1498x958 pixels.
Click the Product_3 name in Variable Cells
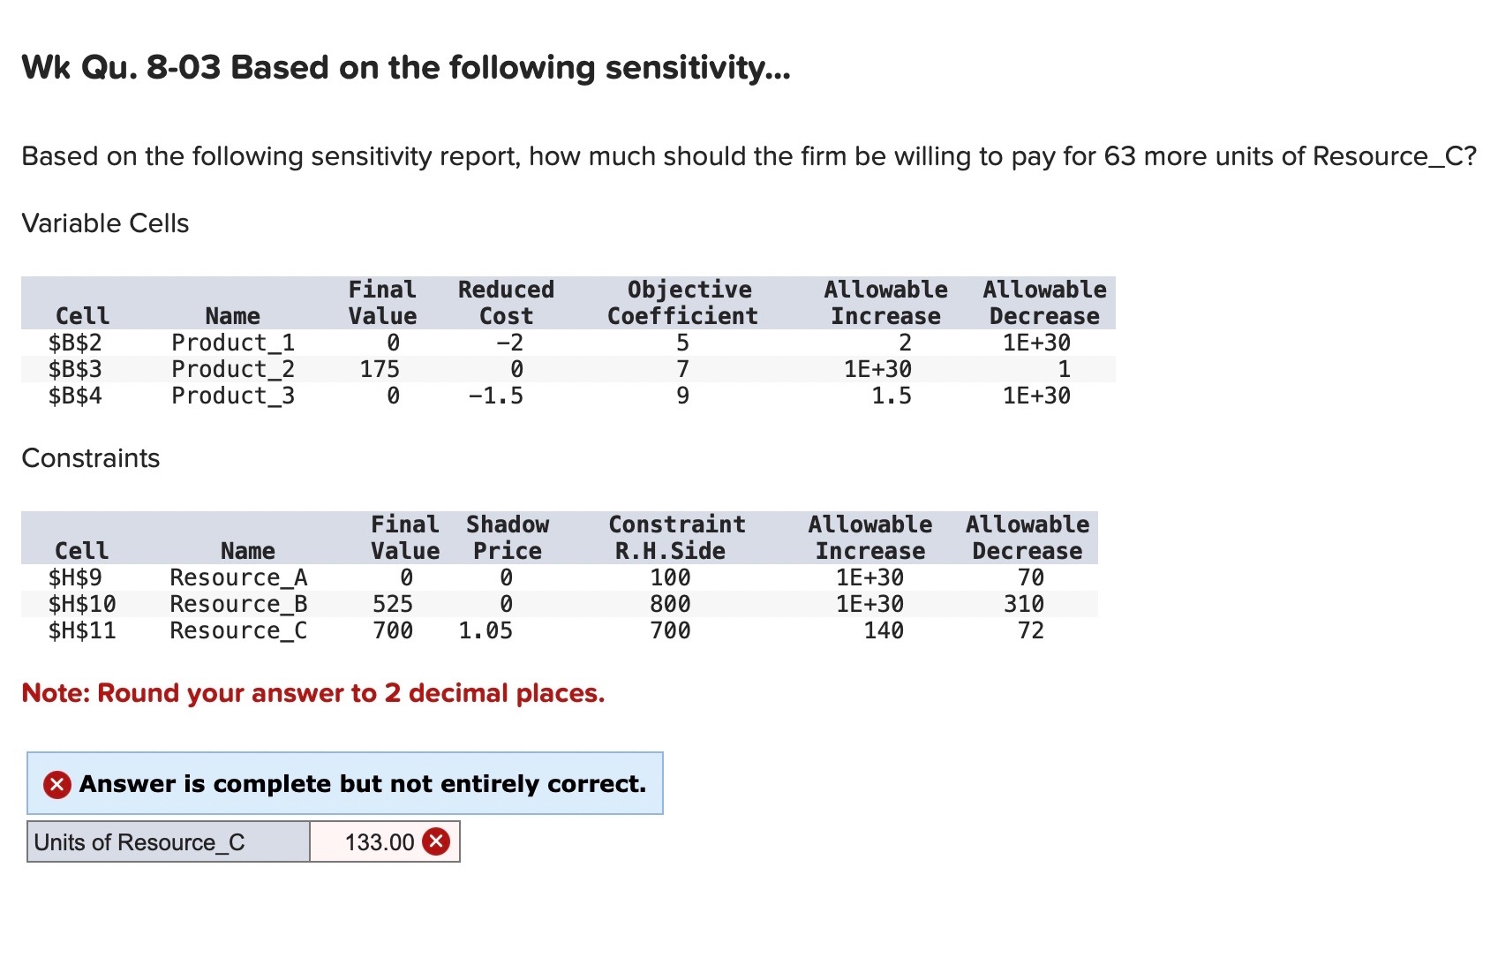[230, 396]
